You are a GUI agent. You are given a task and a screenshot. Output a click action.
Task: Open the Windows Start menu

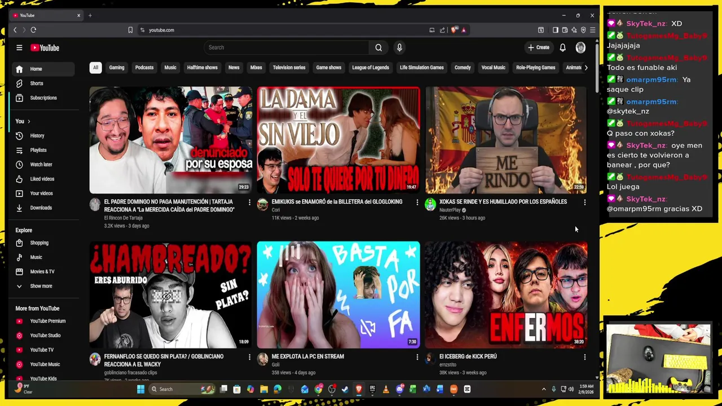click(x=140, y=389)
